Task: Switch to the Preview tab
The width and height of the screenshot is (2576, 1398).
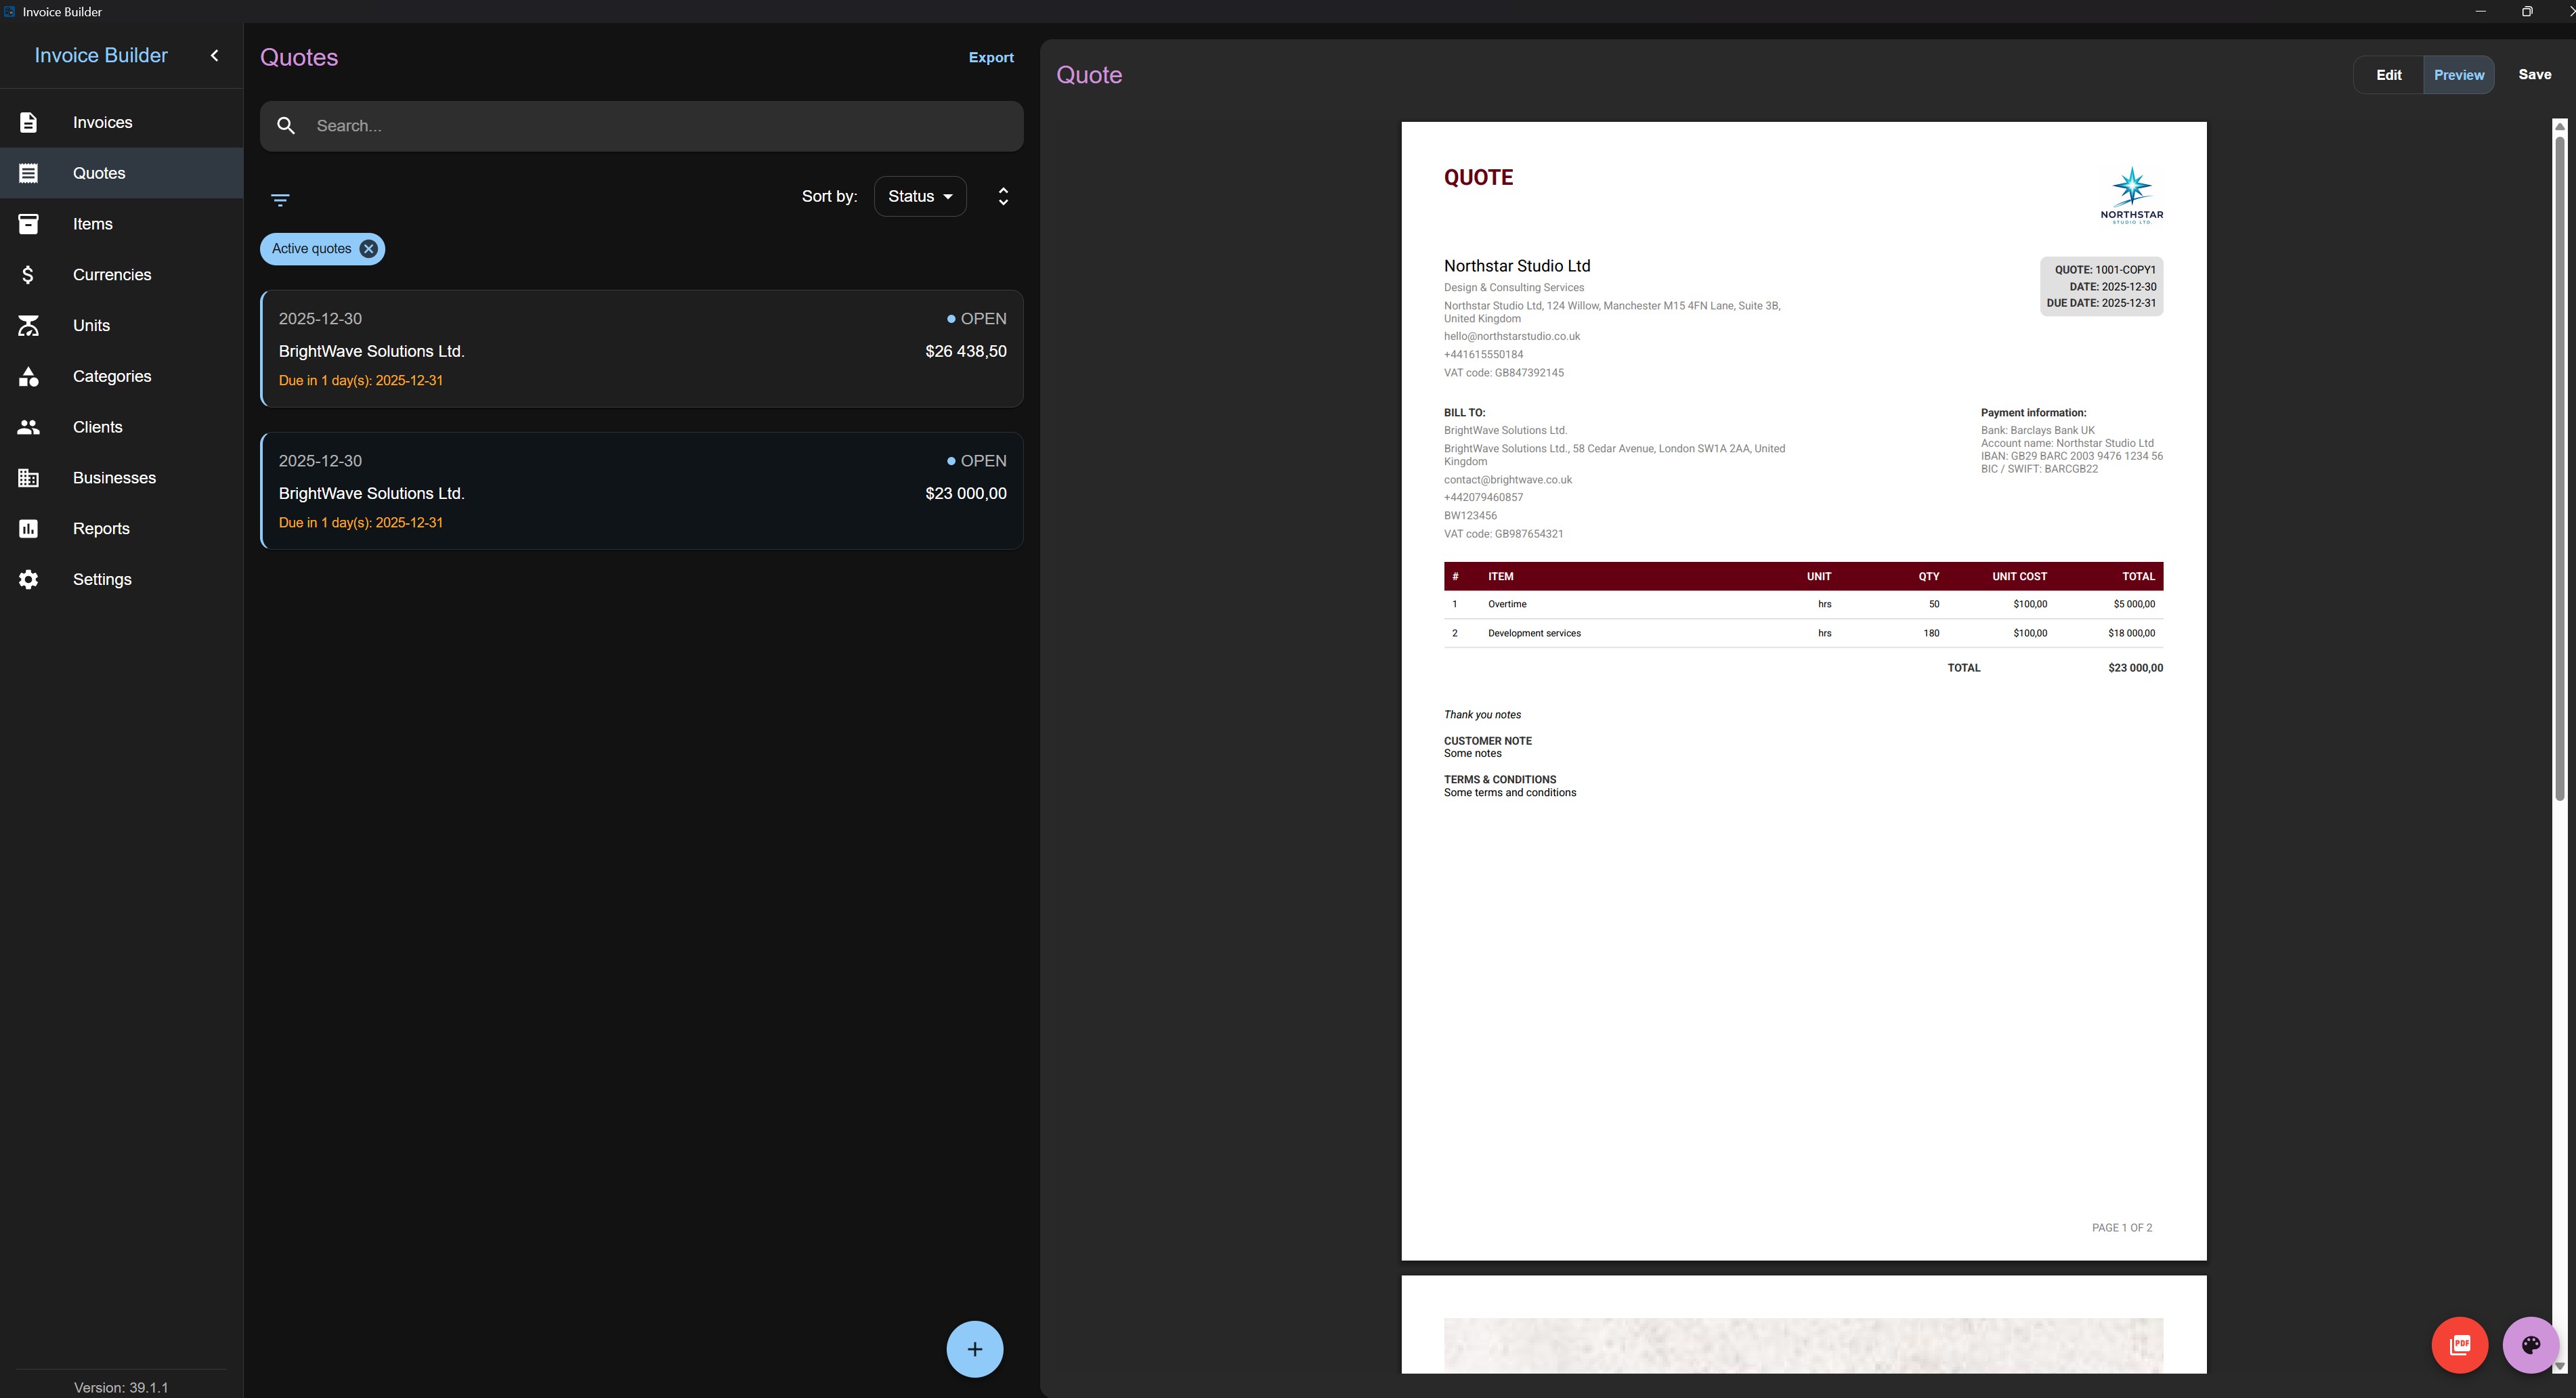Action: tap(2458, 75)
